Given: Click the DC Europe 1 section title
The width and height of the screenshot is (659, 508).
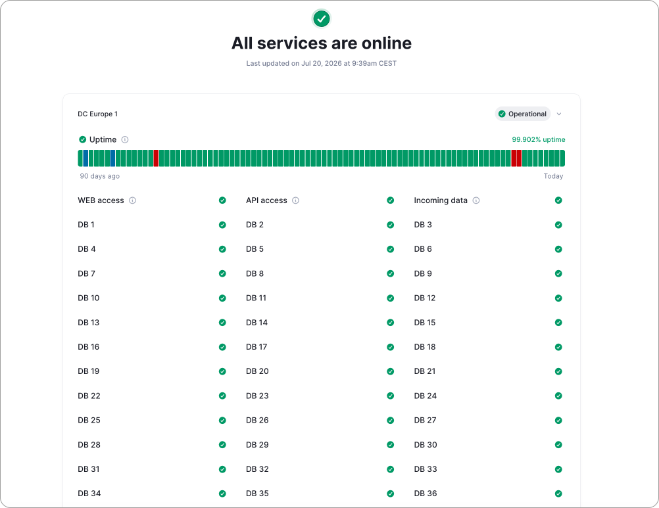Looking at the screenshot, I should pyautogui.click(x=97, y=114).
